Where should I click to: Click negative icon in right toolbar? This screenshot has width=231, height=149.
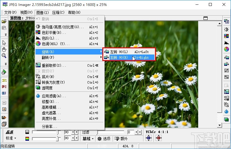227,105
